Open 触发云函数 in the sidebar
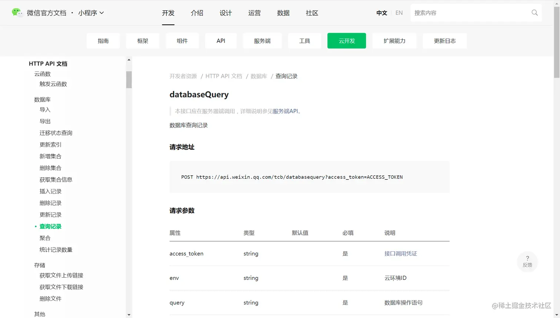The image size is (560, 318). (53, 84)
